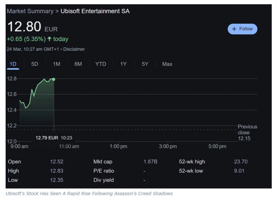Click the 12.8 y-axis label

click(11, 79)
